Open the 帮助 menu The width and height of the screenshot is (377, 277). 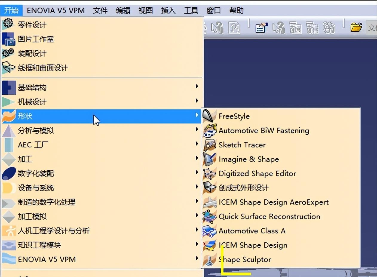(237, 10)
